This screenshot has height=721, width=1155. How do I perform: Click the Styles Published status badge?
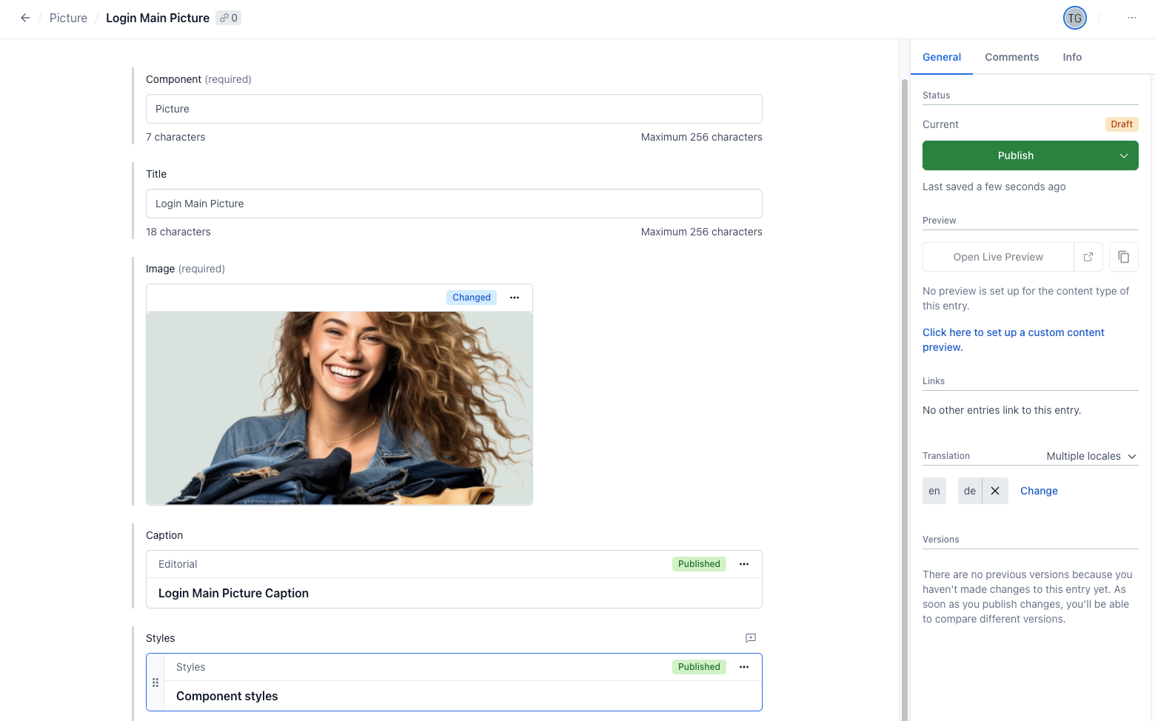[x=699, y=667]
